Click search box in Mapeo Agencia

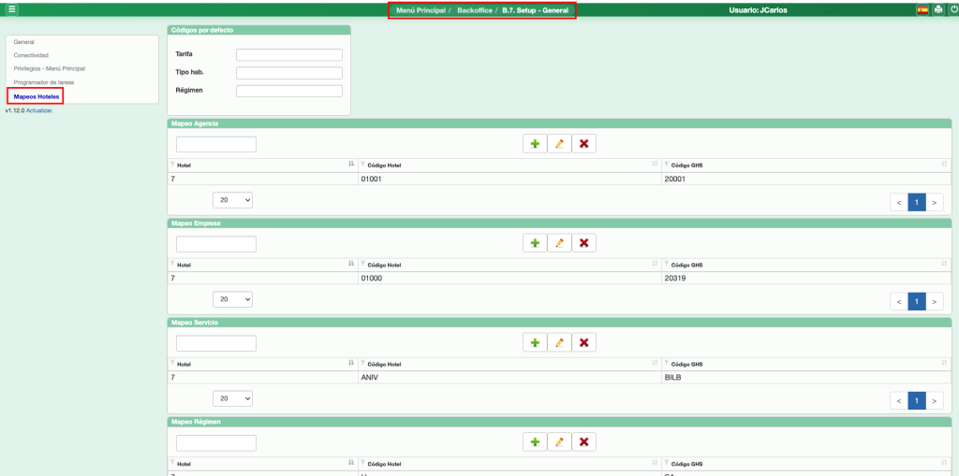tap(216, 144)
